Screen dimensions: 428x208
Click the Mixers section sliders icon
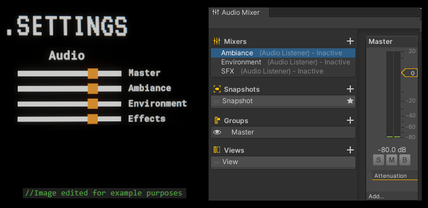(x=217, y=42)
